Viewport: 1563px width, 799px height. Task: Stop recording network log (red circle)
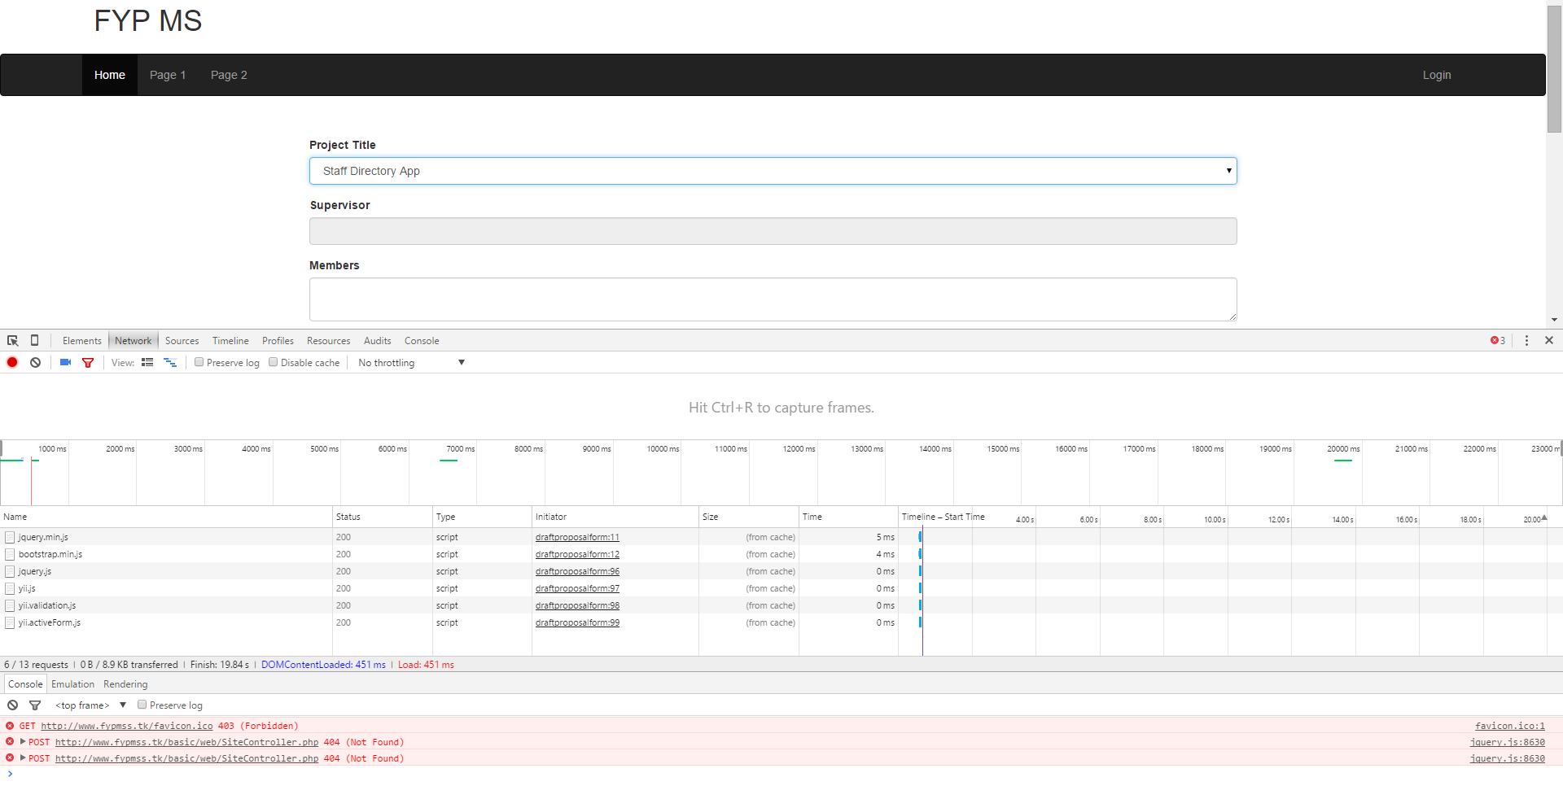point(12,362)
